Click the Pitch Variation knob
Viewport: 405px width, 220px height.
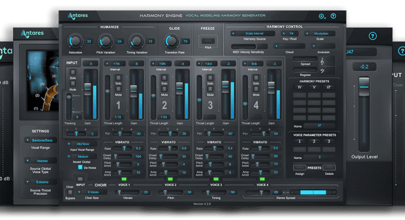pyautogui.click(x=105, y=41)
